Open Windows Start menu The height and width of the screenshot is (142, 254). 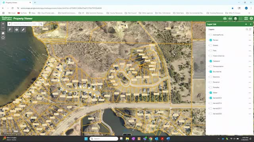click(86, 139)
